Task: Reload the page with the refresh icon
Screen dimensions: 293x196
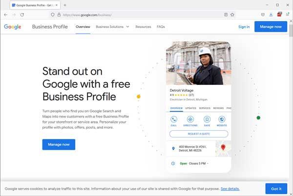Action: click(x=22, y=15)
